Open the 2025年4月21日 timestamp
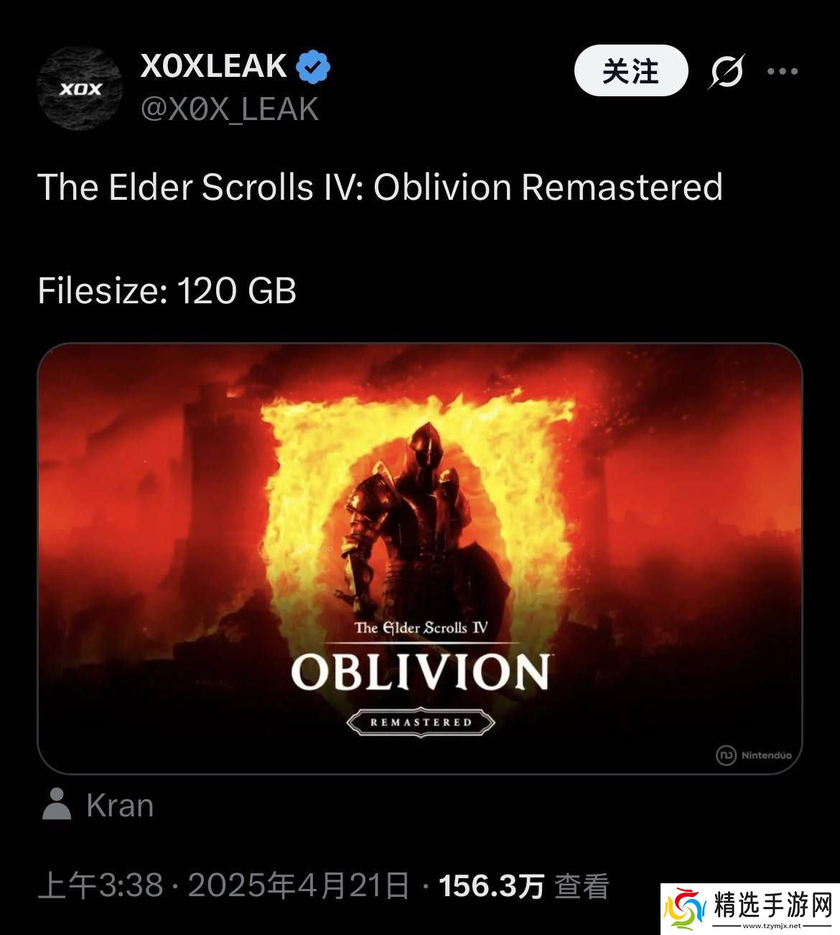 [299, 886]
